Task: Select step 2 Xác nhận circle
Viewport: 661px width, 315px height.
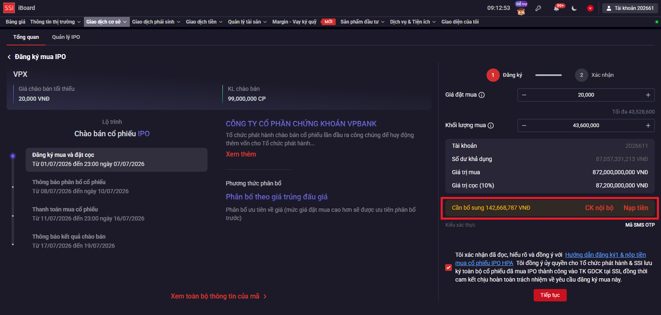Action: [581, 75]
